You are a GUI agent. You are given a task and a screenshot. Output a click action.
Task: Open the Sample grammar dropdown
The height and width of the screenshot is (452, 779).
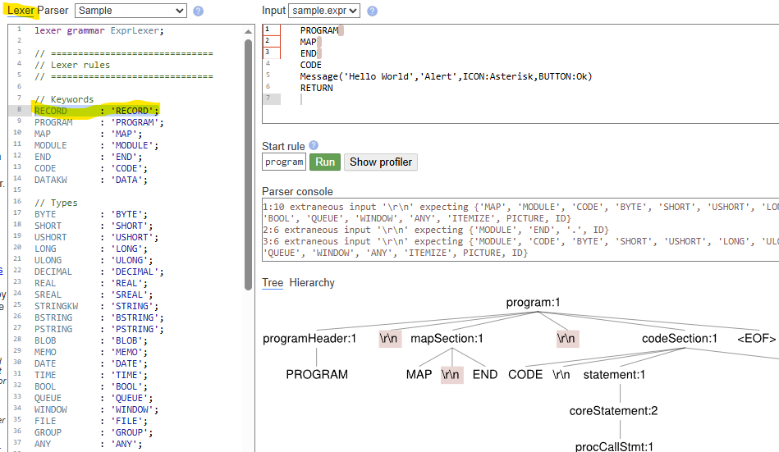point(131,11)
